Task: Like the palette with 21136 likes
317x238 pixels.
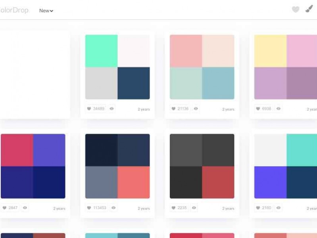Action: 180,109
